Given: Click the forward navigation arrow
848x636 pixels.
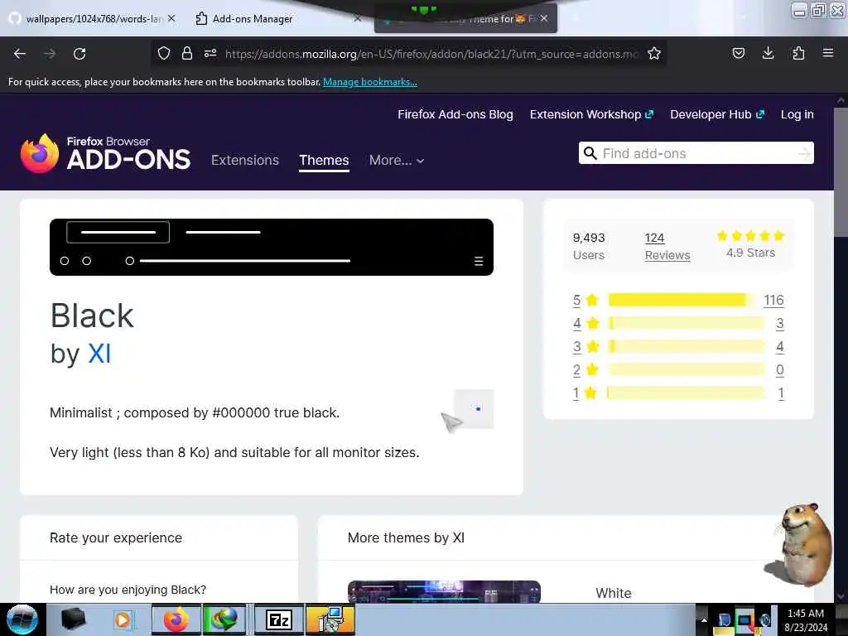Looking at the screenshot, I should pyautogui.click(x=49, y=54).
